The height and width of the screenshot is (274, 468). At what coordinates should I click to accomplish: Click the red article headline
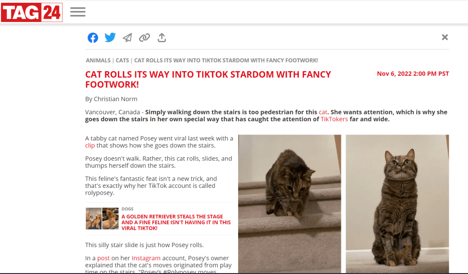pyautogui.click(x=208, y=79)
